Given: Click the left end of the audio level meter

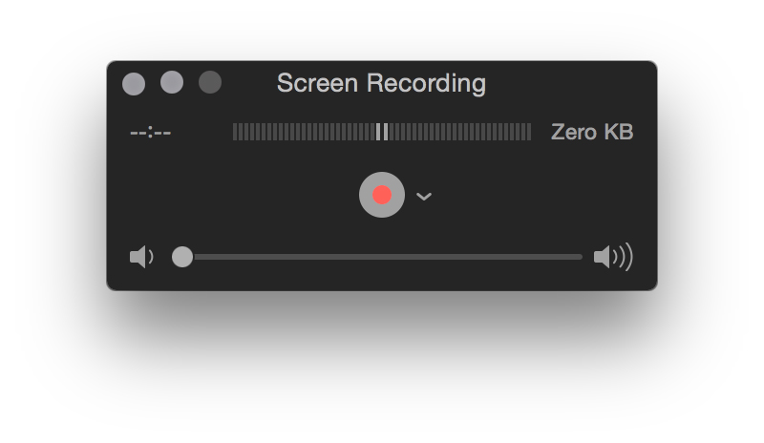Looking at the screenshot, I should pos(236,132).
